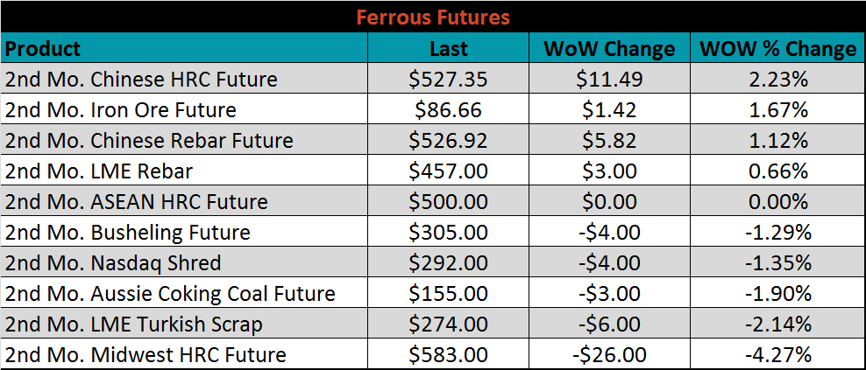Select the $11.49 WoW Change value
866x370 pixels.
pyautogui.click(x=609, y=79)
